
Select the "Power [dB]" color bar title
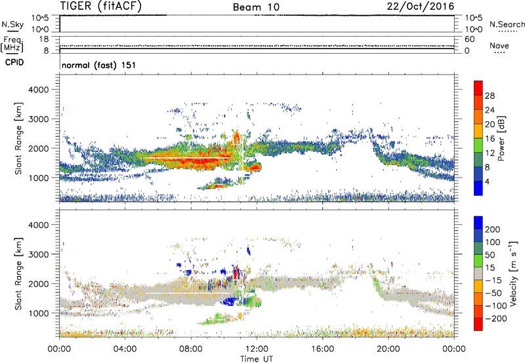pyautogui.click(x=501, y=138)
